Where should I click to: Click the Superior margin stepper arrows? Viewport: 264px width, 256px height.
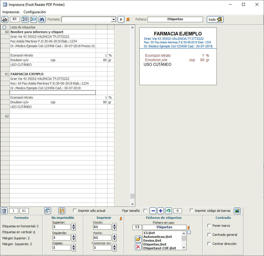click(x=74, y=227)
